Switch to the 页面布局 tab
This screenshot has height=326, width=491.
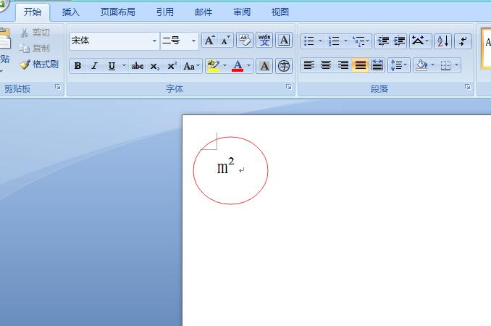pyautogui.click(x=118, y=12)
